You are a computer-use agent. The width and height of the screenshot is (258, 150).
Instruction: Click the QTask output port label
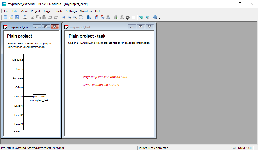tap(19, 87)
